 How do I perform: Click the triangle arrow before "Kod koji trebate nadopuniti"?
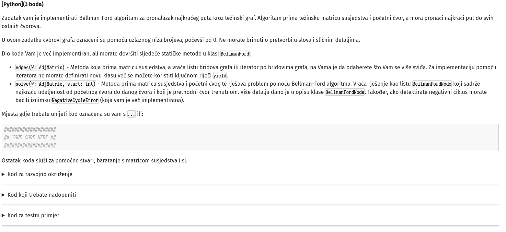pyautogui.click(x=3, y=195)
